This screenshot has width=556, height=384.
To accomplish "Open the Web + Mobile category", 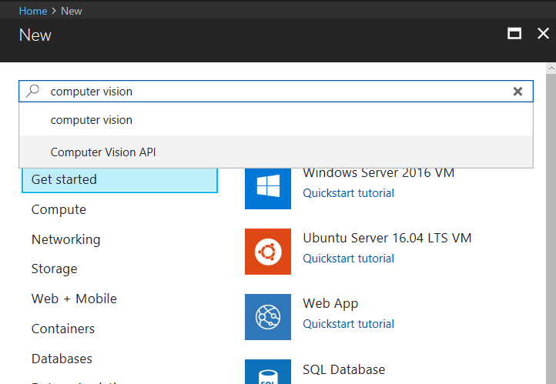I will coord(74,299).
